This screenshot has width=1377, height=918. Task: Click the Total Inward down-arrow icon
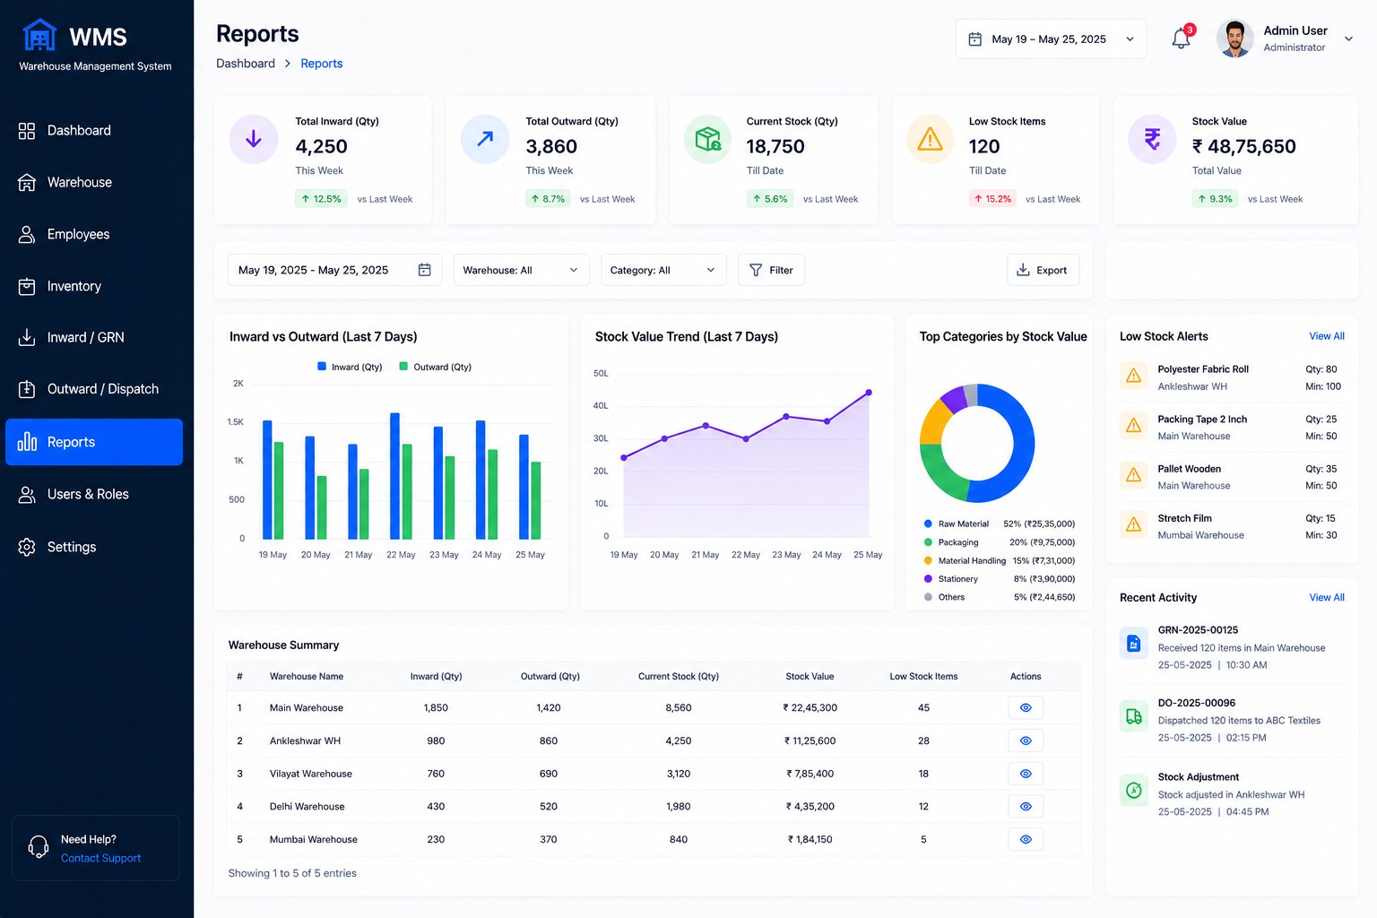(254, 139)
